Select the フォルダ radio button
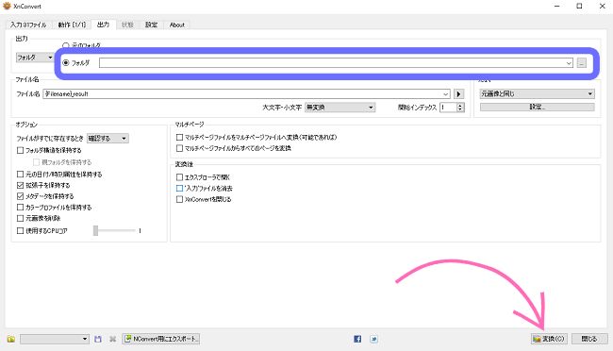This screenshot has height=351, width=613. pos(66,62)
